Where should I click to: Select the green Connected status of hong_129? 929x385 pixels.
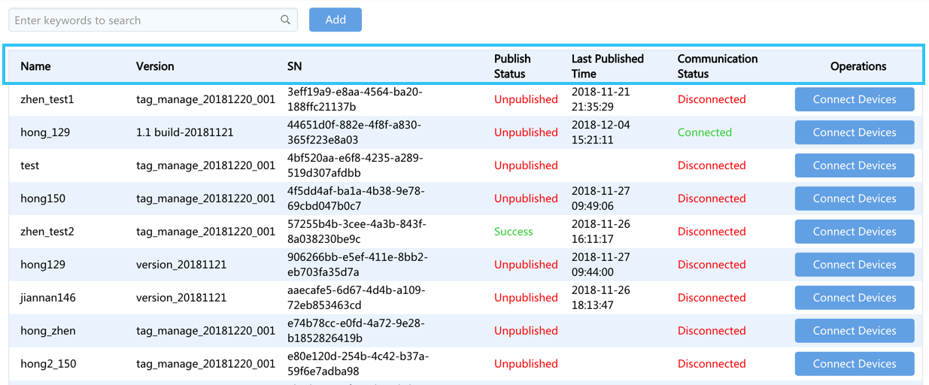[705, 132]
